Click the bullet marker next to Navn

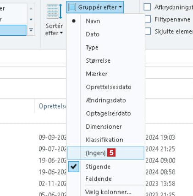[x=74, y=21]
